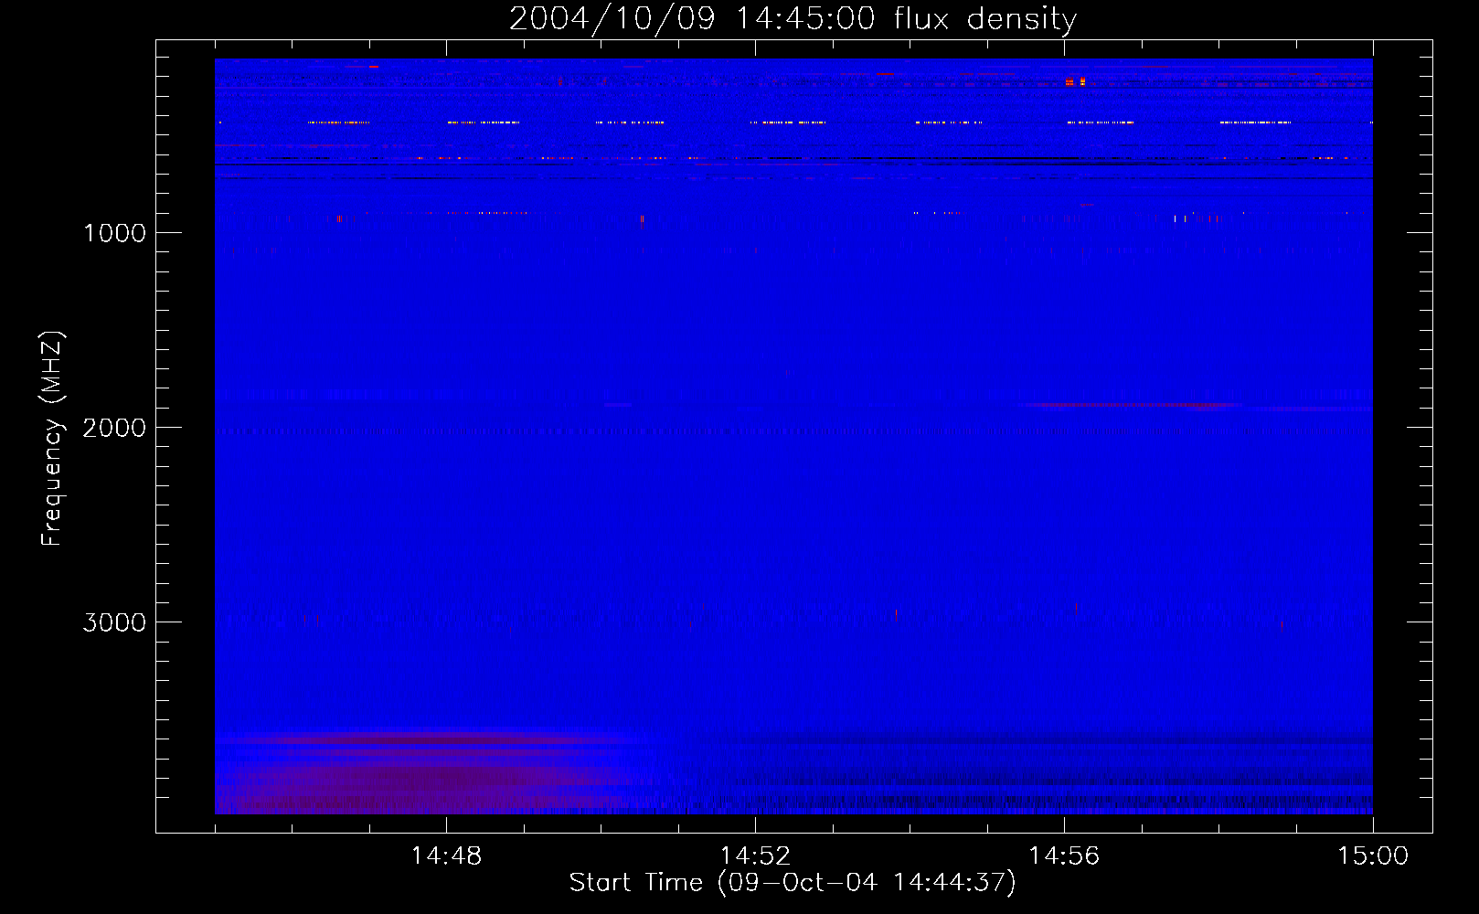1479x914 pixels.
Task: Click the 14:48 time axis label
Action: (x=446, y=856)
